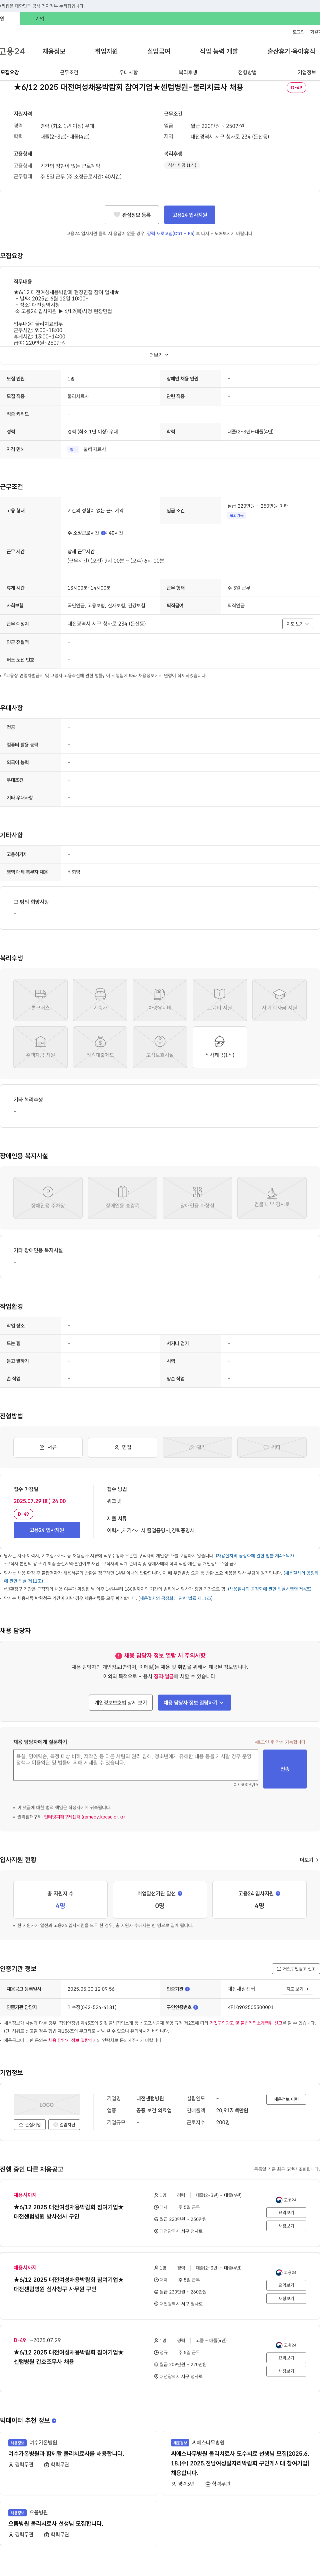
Task: Click the heart icon on 관심정보 등록
Action: pyautogui.click(x=117, y=215)
